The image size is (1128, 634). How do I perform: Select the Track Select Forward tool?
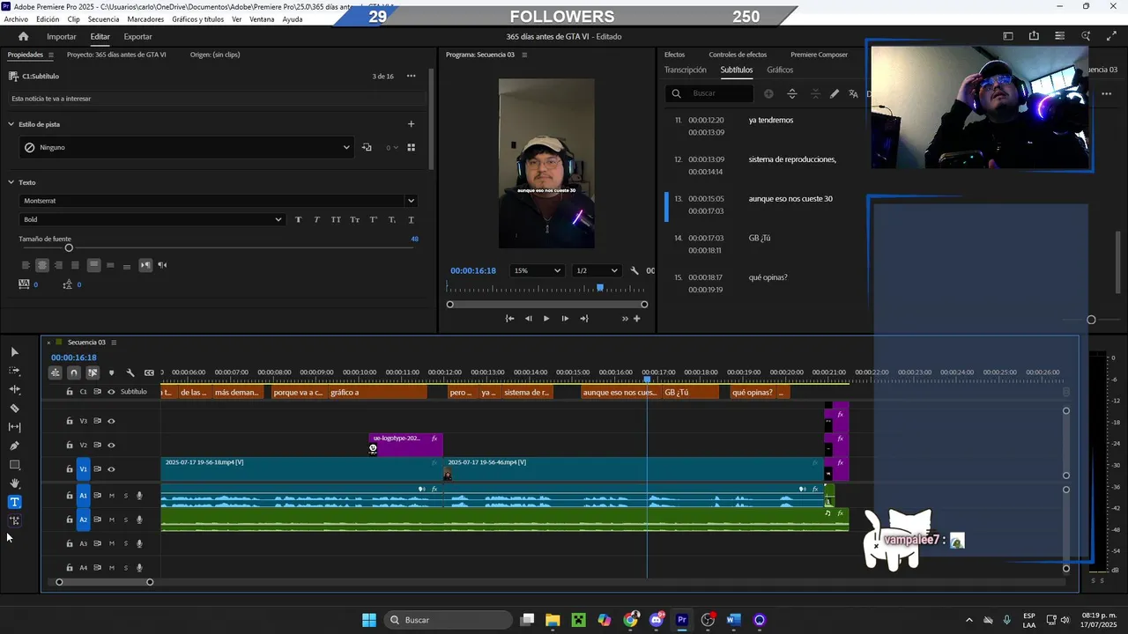(14, 371)
